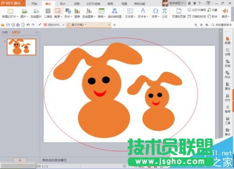Viewport: 234px width, 169px height.
Task: Select slide 1 thumbnail with rabbits
Action: point(22,47)
